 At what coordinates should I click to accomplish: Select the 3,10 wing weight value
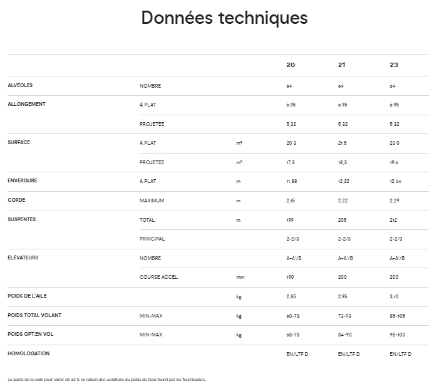click(395, 296)
